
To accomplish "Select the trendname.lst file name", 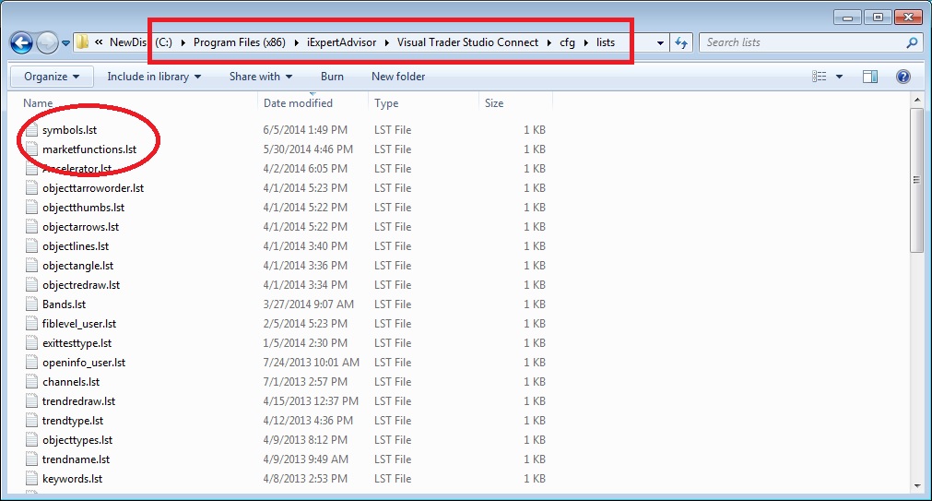I will 77,459.
